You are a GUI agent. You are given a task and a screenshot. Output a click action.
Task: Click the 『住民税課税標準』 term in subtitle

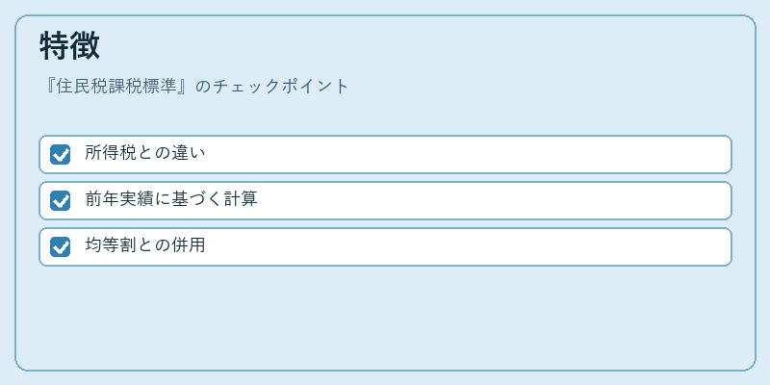116,87
